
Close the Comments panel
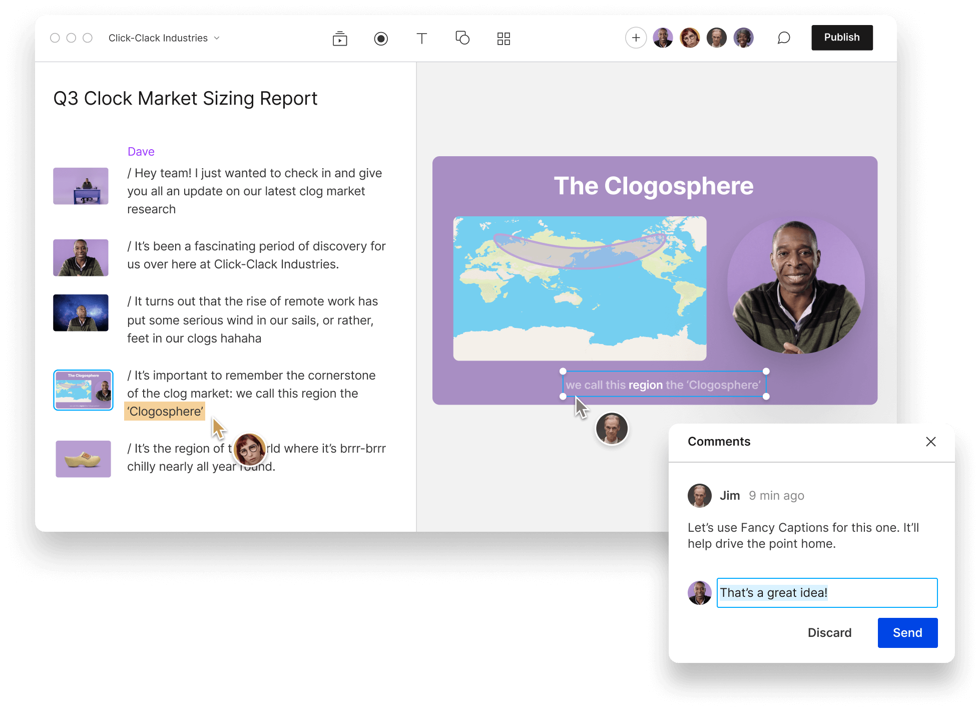coord(930,442)
